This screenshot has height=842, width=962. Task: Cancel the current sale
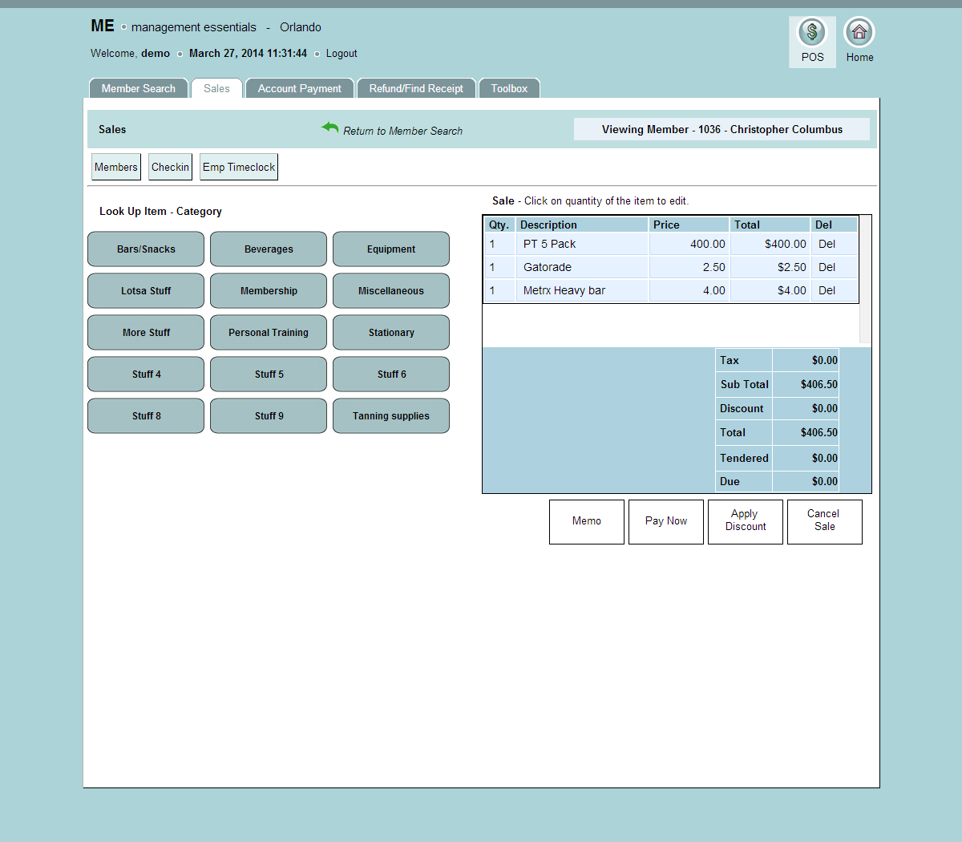pyautogui.click(x=824, y=521)
